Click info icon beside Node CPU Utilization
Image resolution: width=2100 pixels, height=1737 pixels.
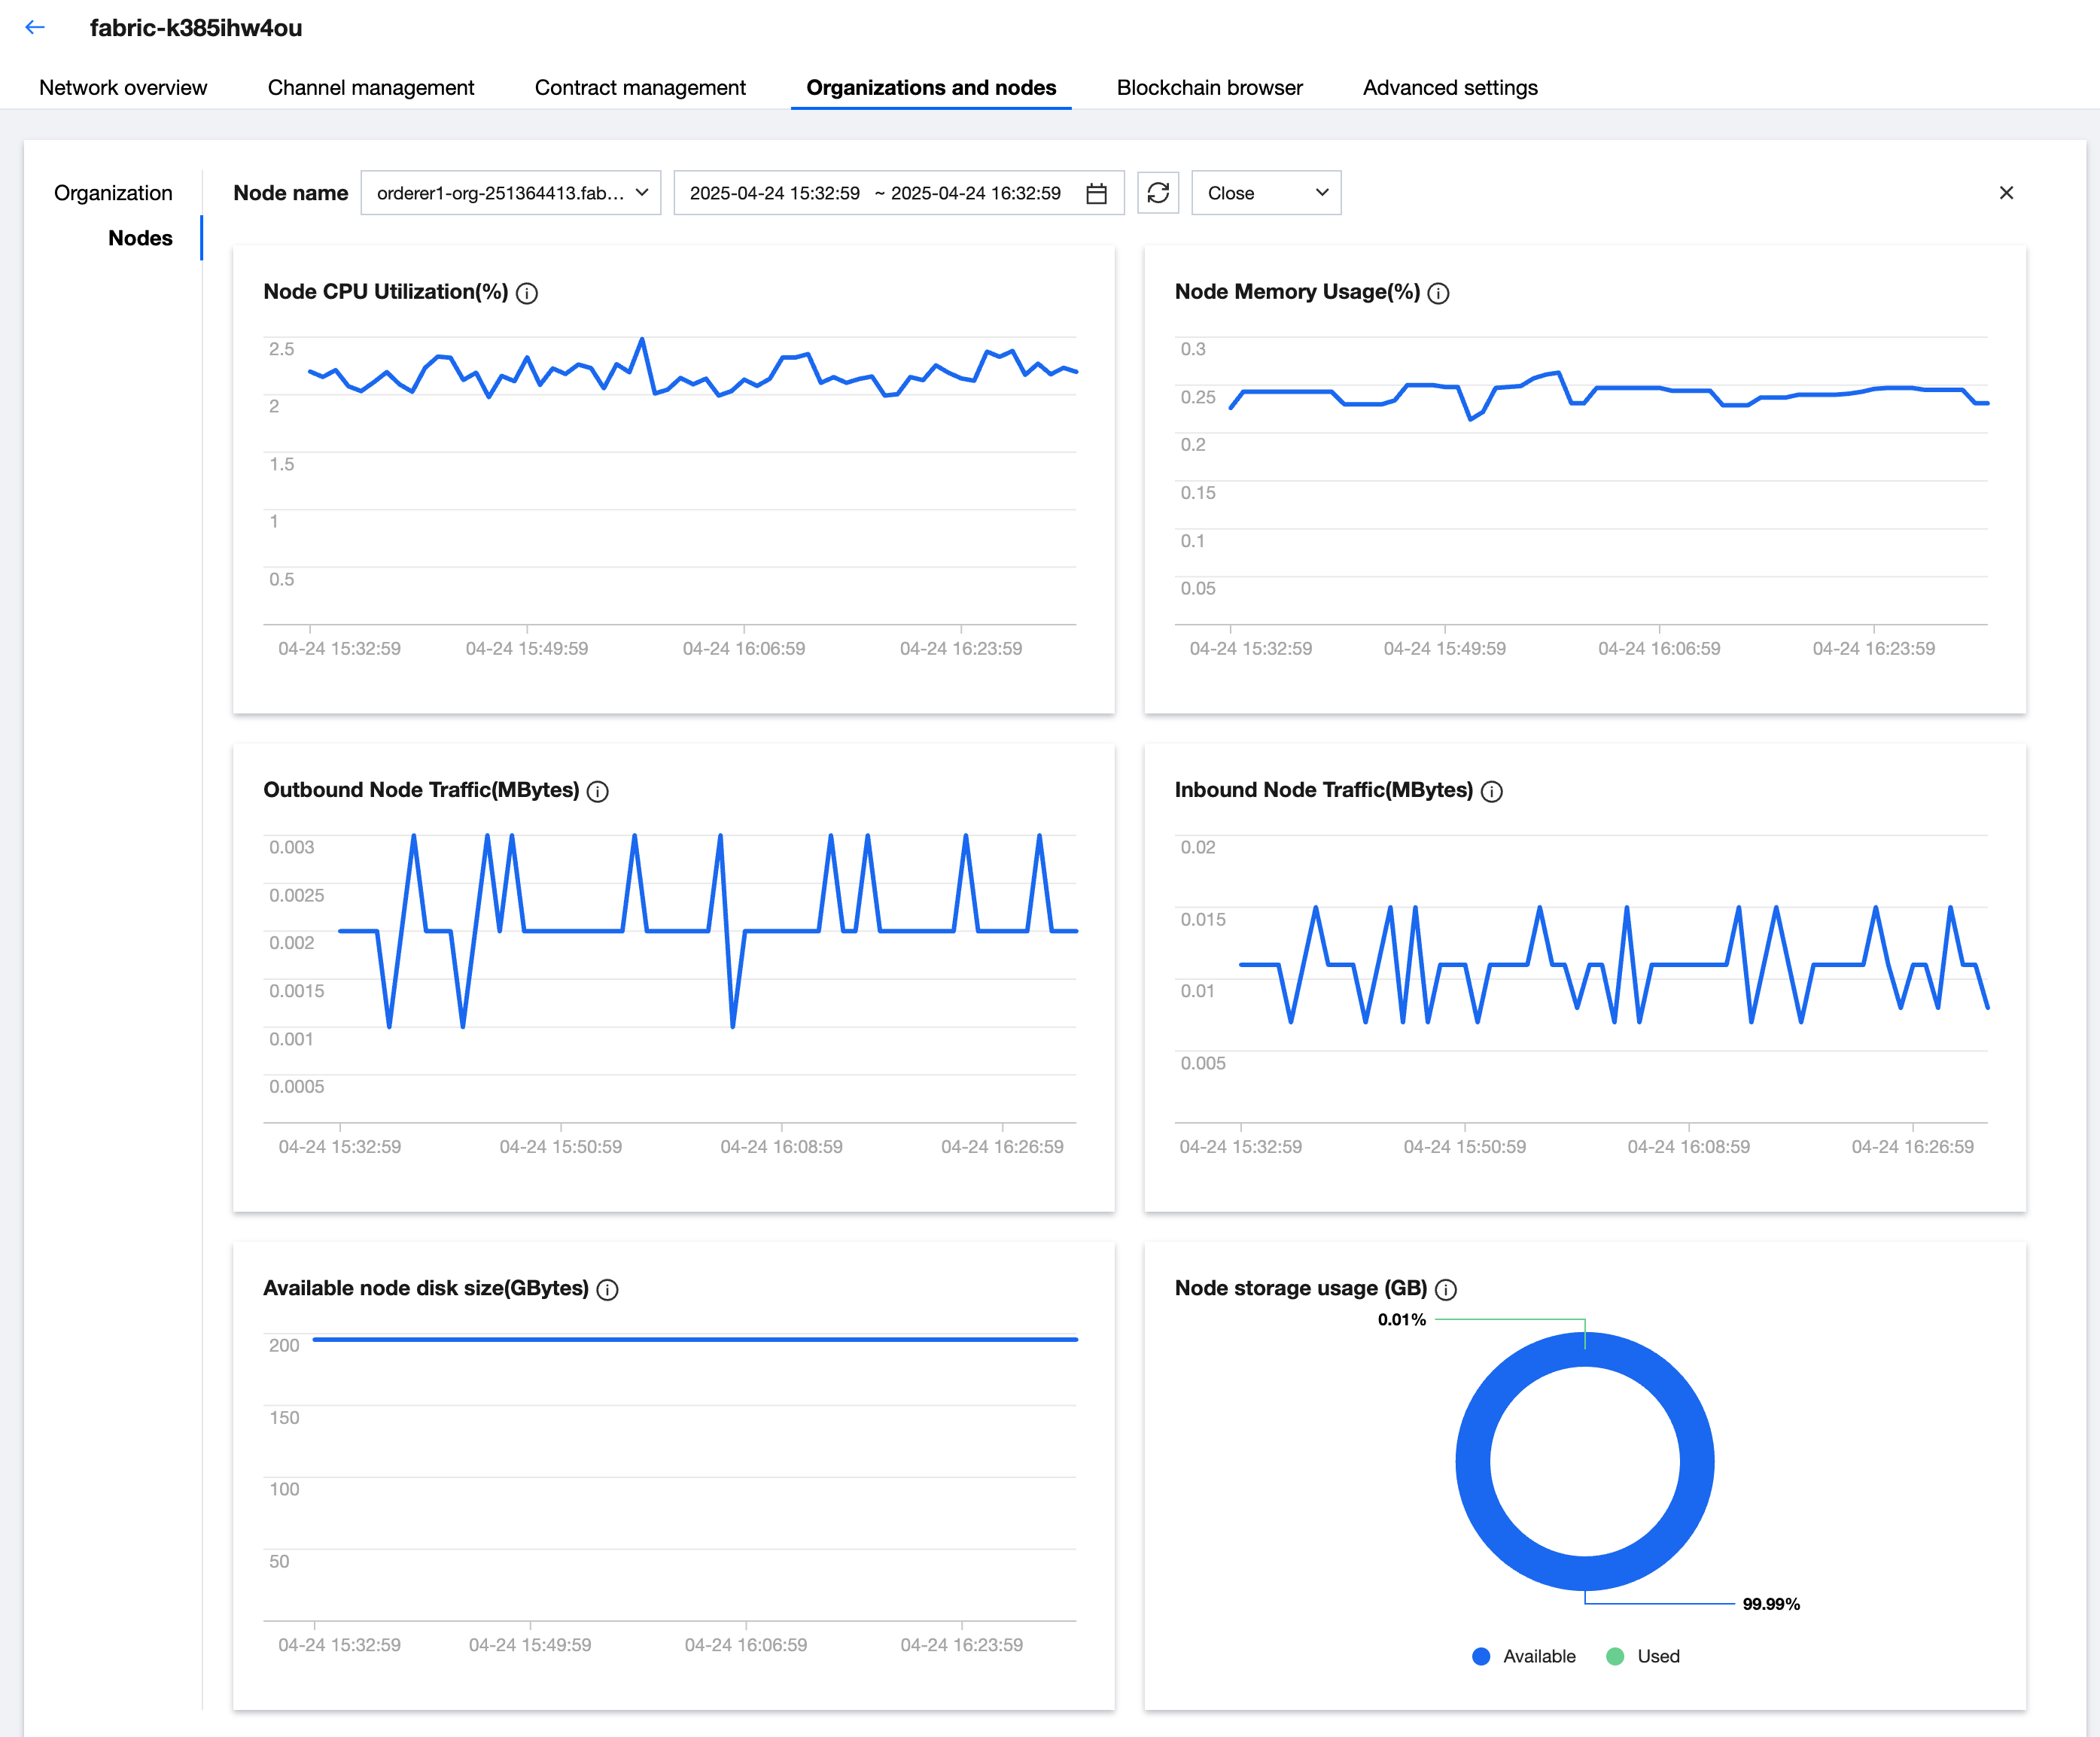[527, 293]
